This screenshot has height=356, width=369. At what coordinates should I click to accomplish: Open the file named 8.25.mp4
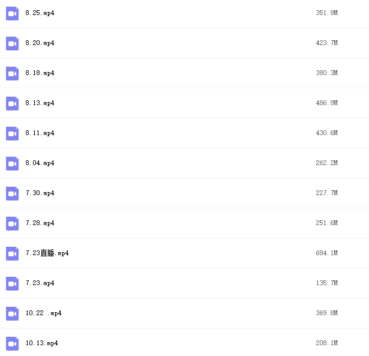[40, 13]
